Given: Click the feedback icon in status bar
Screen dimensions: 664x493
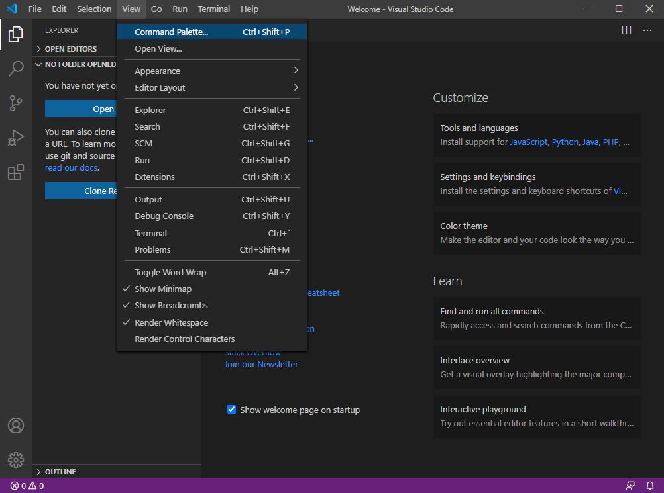Looking at the screenshot, I should click(630, 486).
